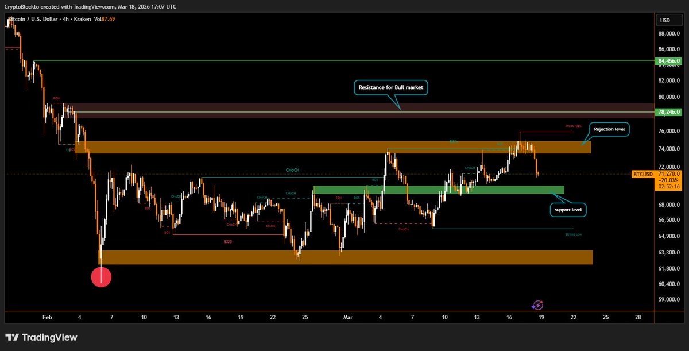Click 74,000.0 on the price axis
This screenshot has height=351, width=689.
669,149
